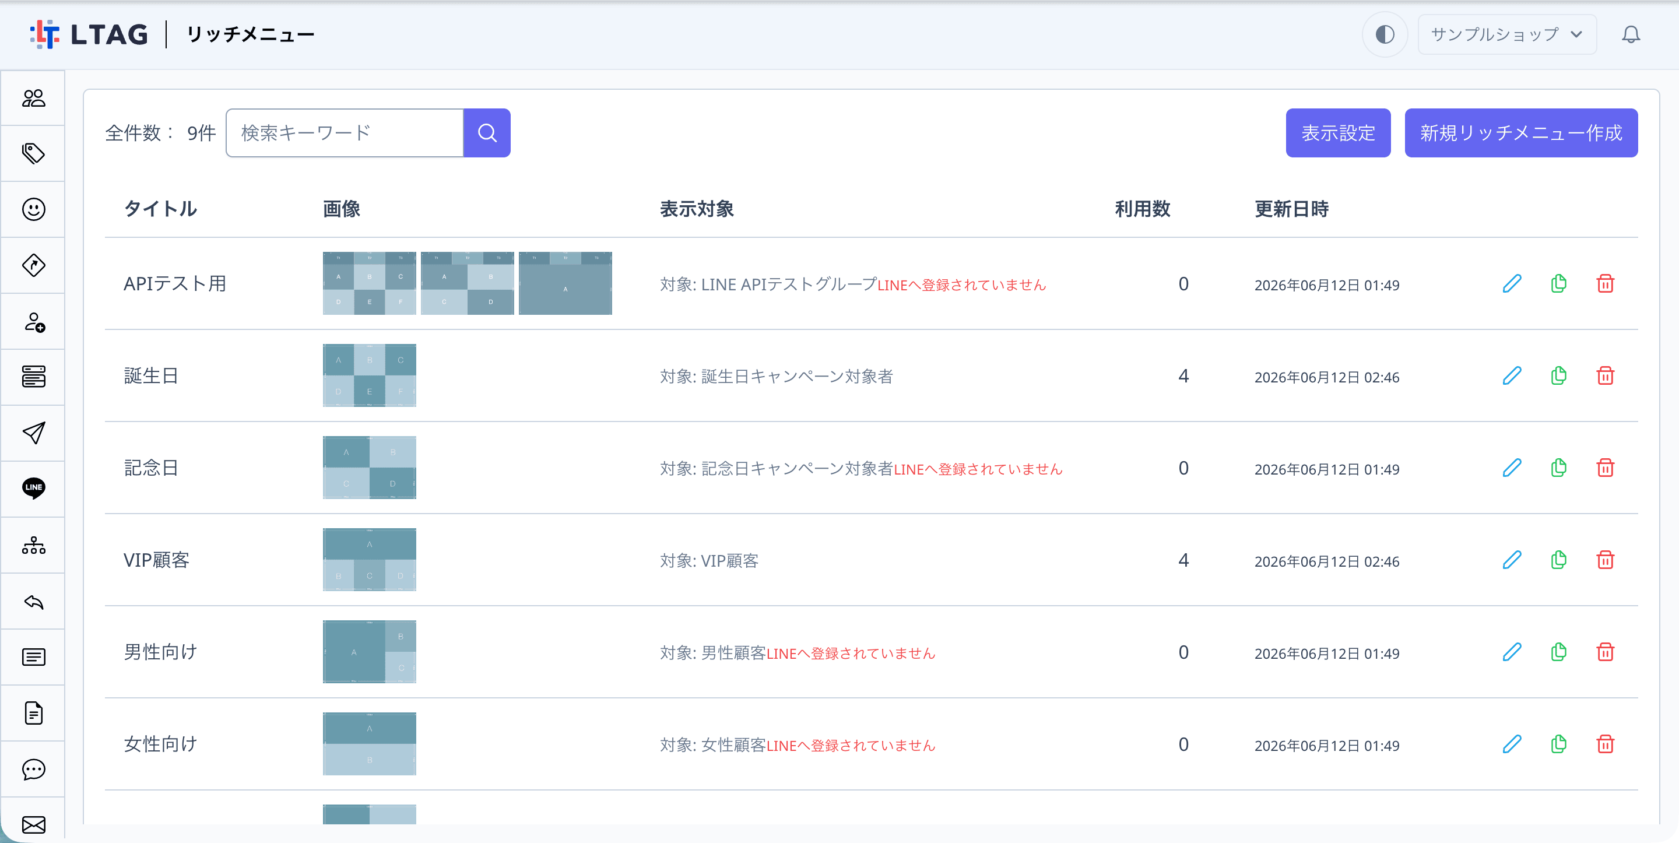Delete the 記念日 rich menu

(1606, 468)
